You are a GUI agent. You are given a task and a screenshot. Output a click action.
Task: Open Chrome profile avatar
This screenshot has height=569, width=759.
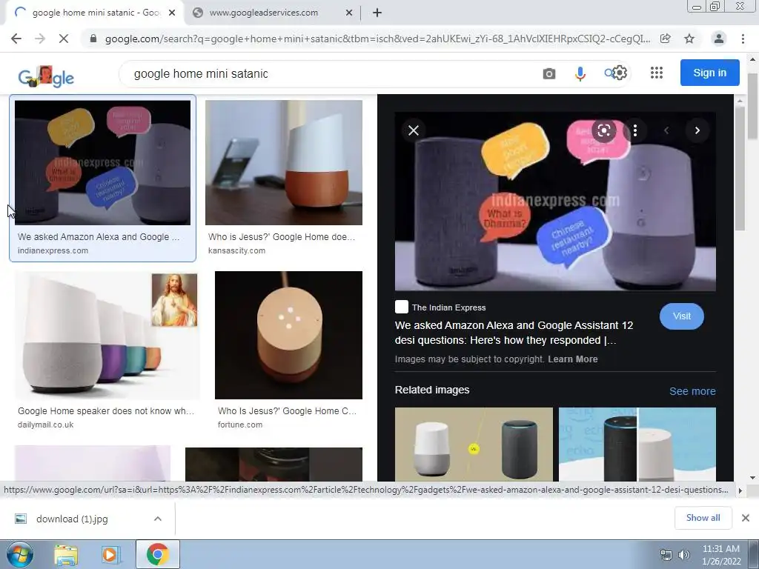[719, 39]
